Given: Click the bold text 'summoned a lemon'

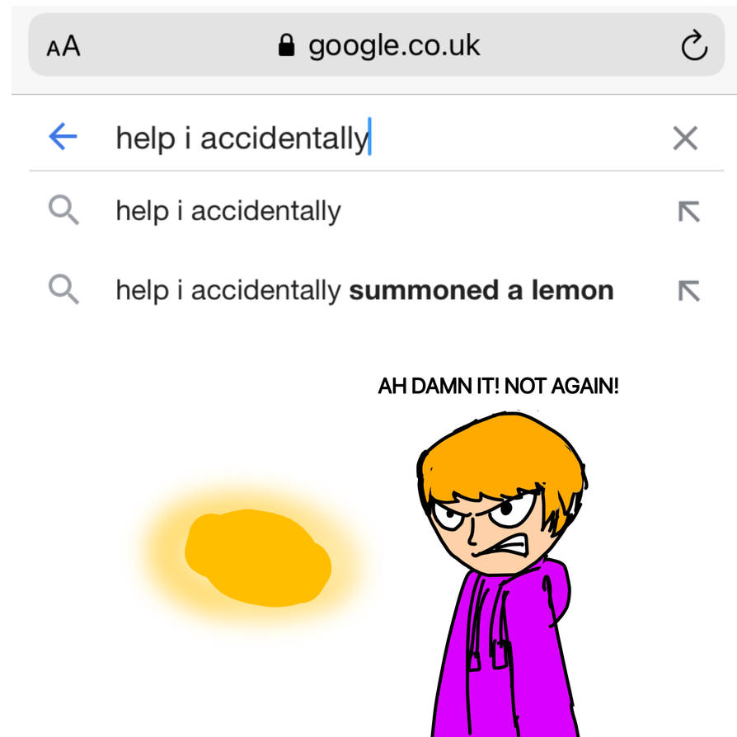Looking at the screenshot, I should 482,290.
